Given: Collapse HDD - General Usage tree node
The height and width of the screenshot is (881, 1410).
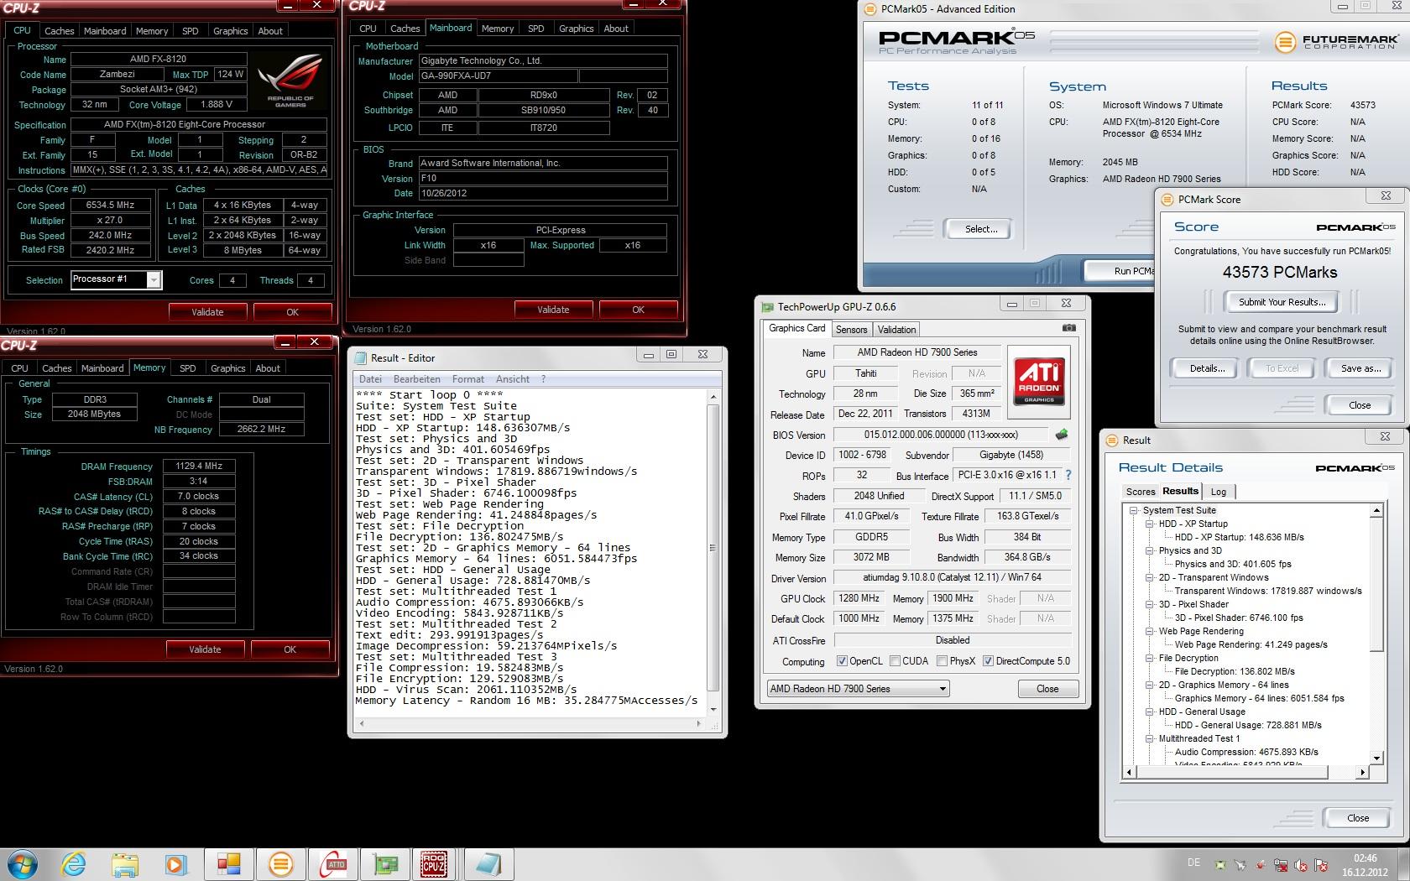Looking at the screenshot, I should click(1150, 712).
